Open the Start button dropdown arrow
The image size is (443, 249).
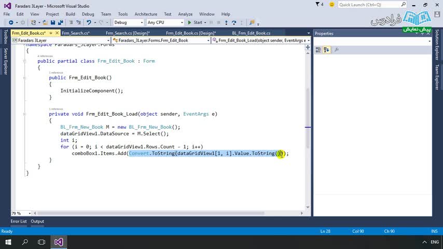(x=205, y=22)
